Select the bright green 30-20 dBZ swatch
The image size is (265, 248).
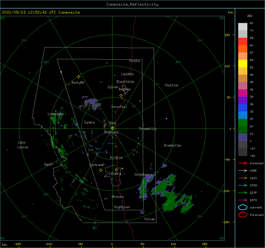(x=243, y=123)
